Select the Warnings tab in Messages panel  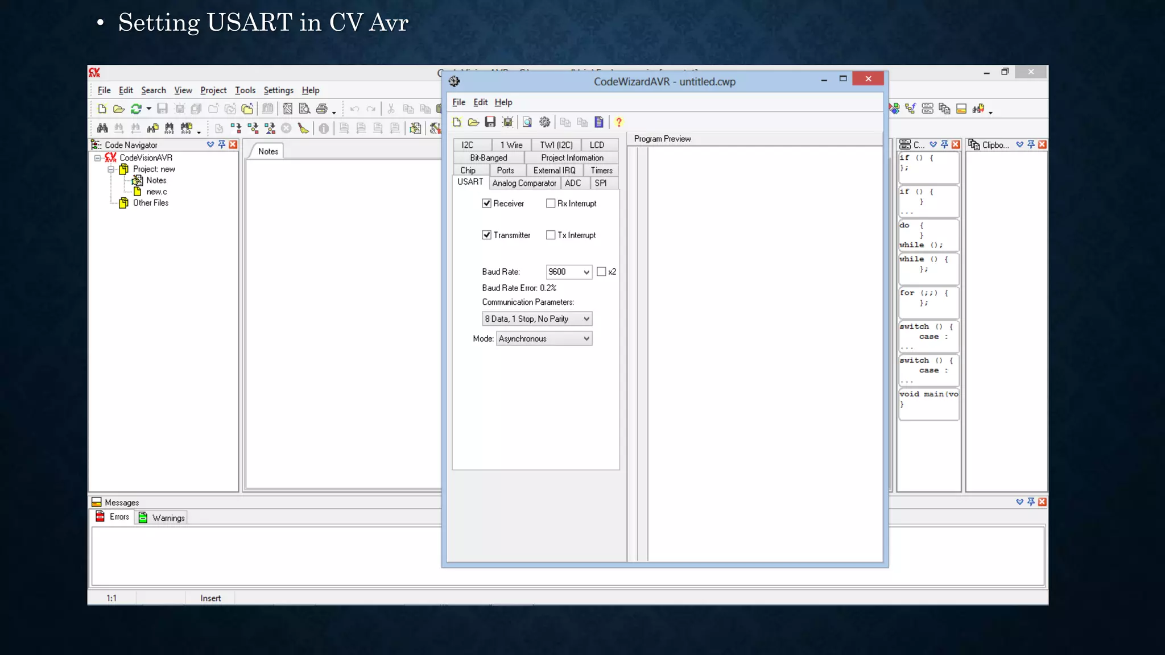162,518
